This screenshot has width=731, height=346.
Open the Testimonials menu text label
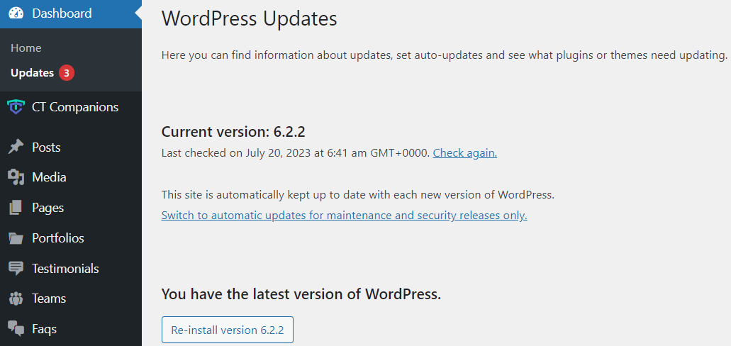[65, 269]
